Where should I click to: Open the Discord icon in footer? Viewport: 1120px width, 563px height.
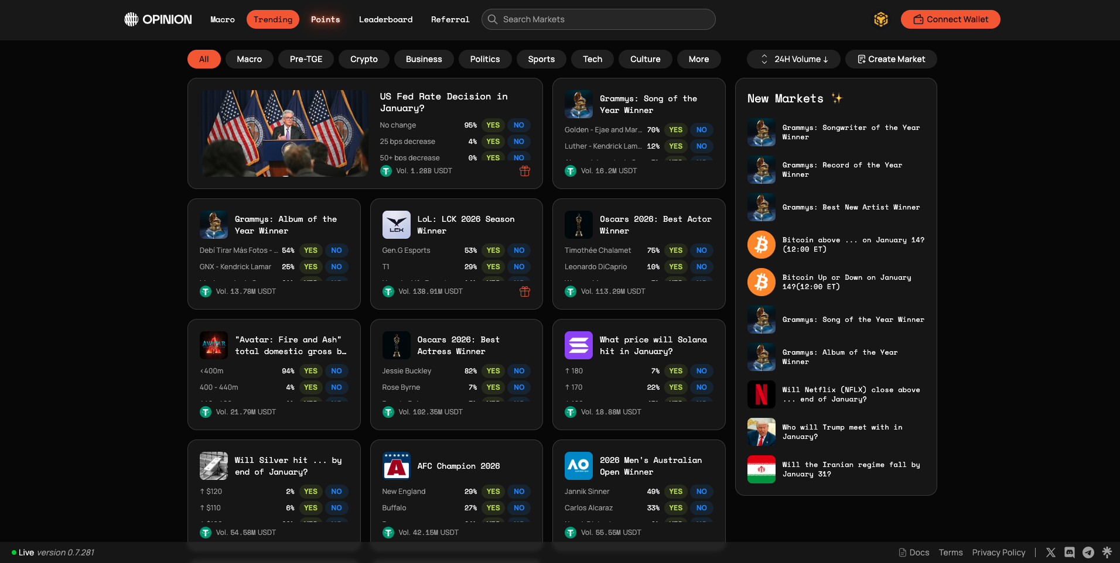coord(1070,552)
